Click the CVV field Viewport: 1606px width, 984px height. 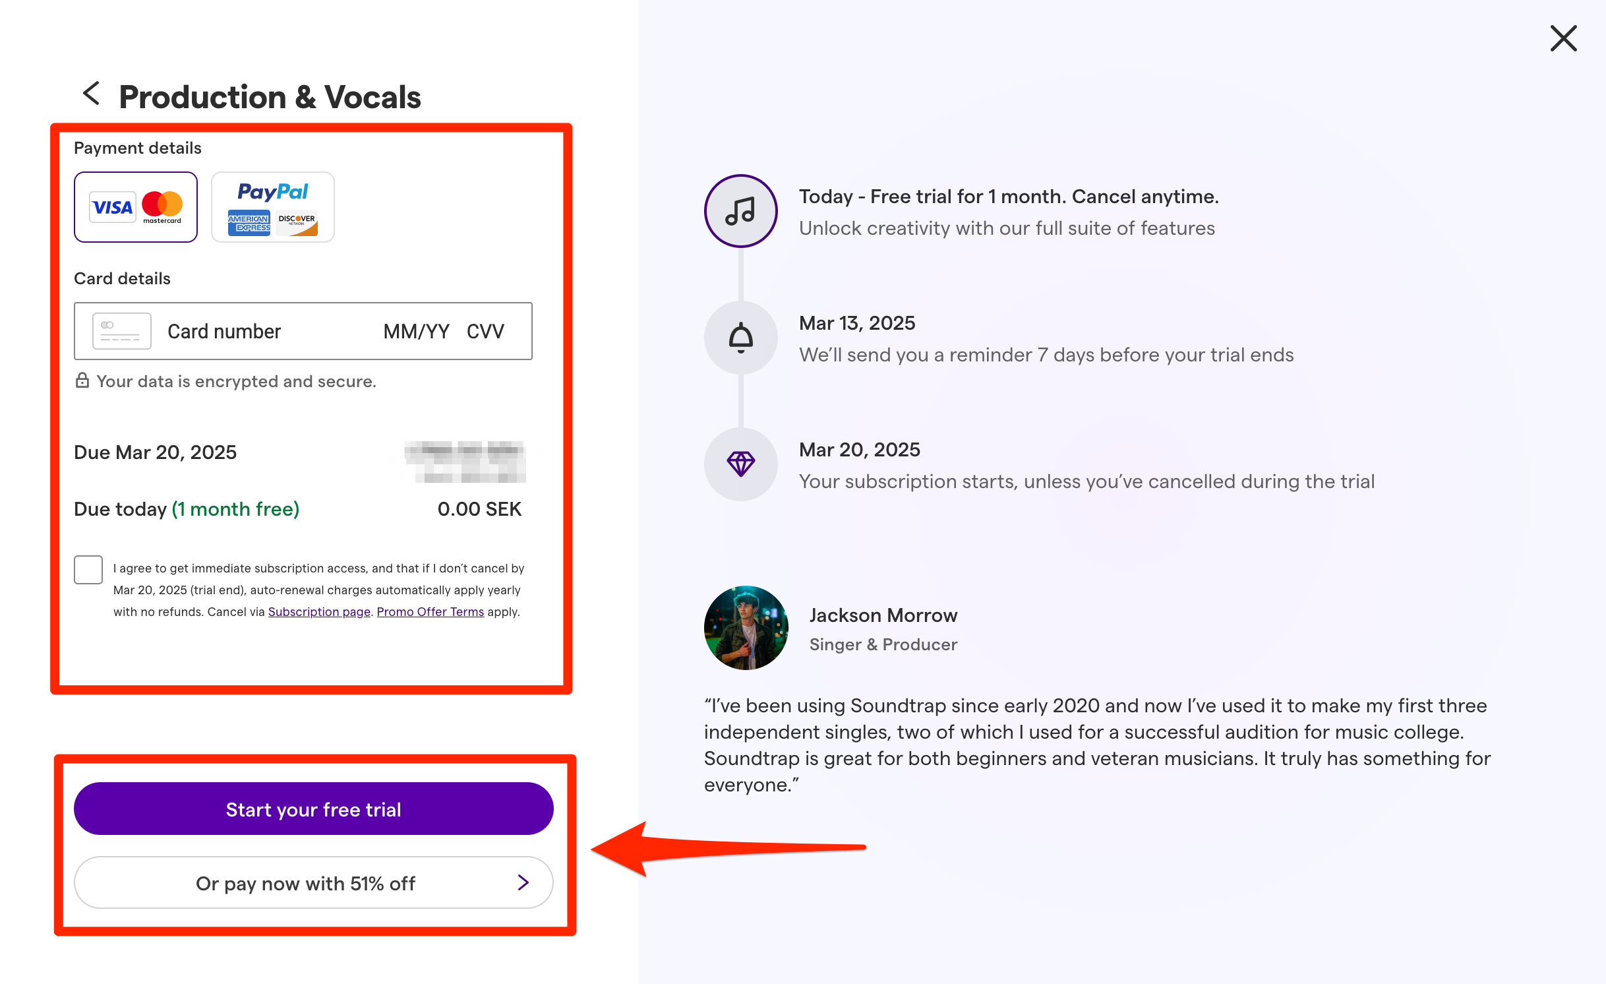485,330
